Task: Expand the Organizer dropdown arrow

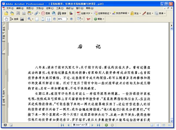Action: click(x=33, y=13)
